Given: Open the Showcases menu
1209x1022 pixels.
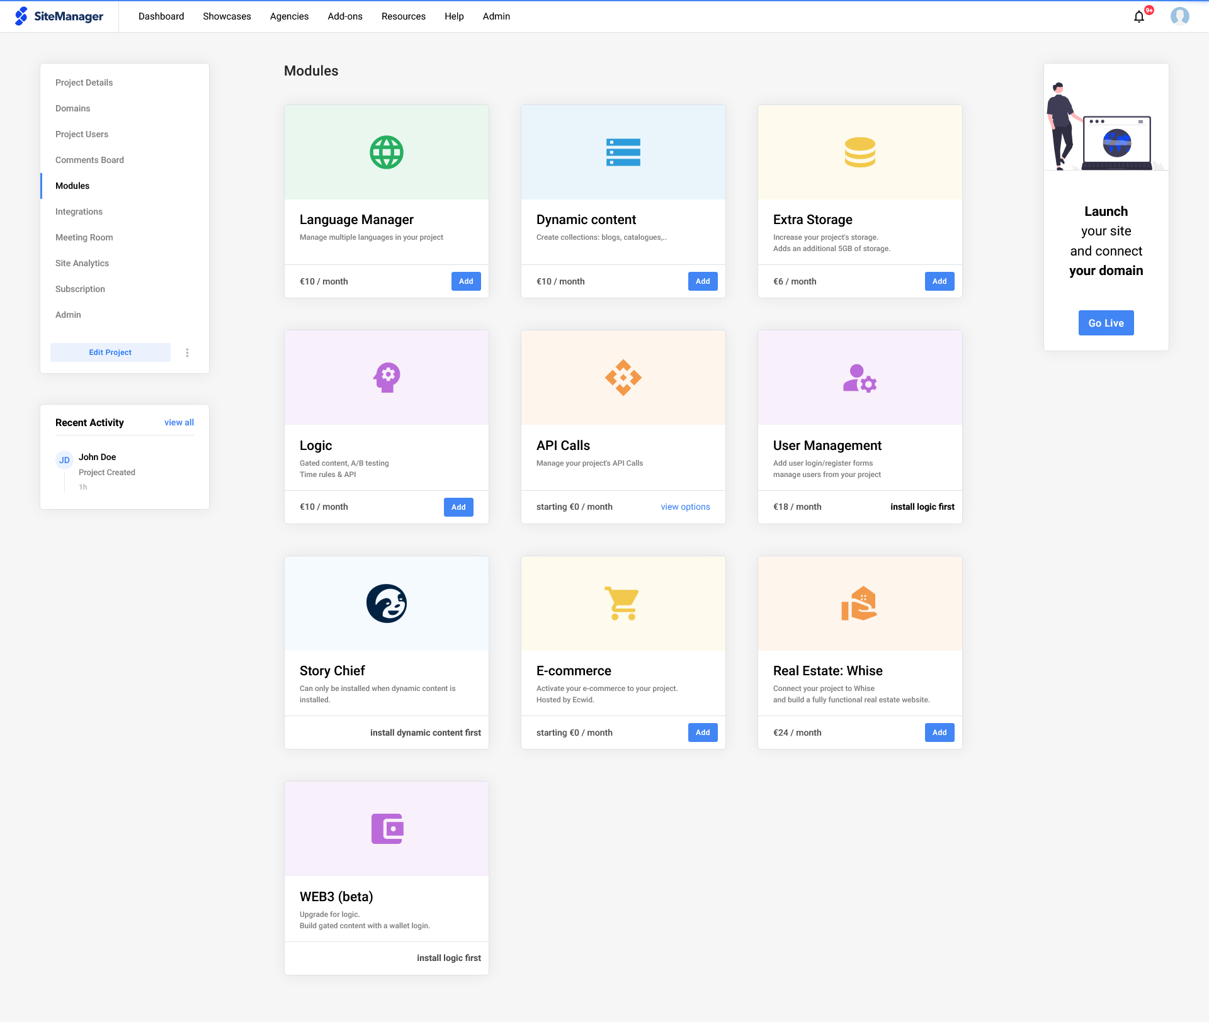Looking at the screenshot, I should pos(227,16).
